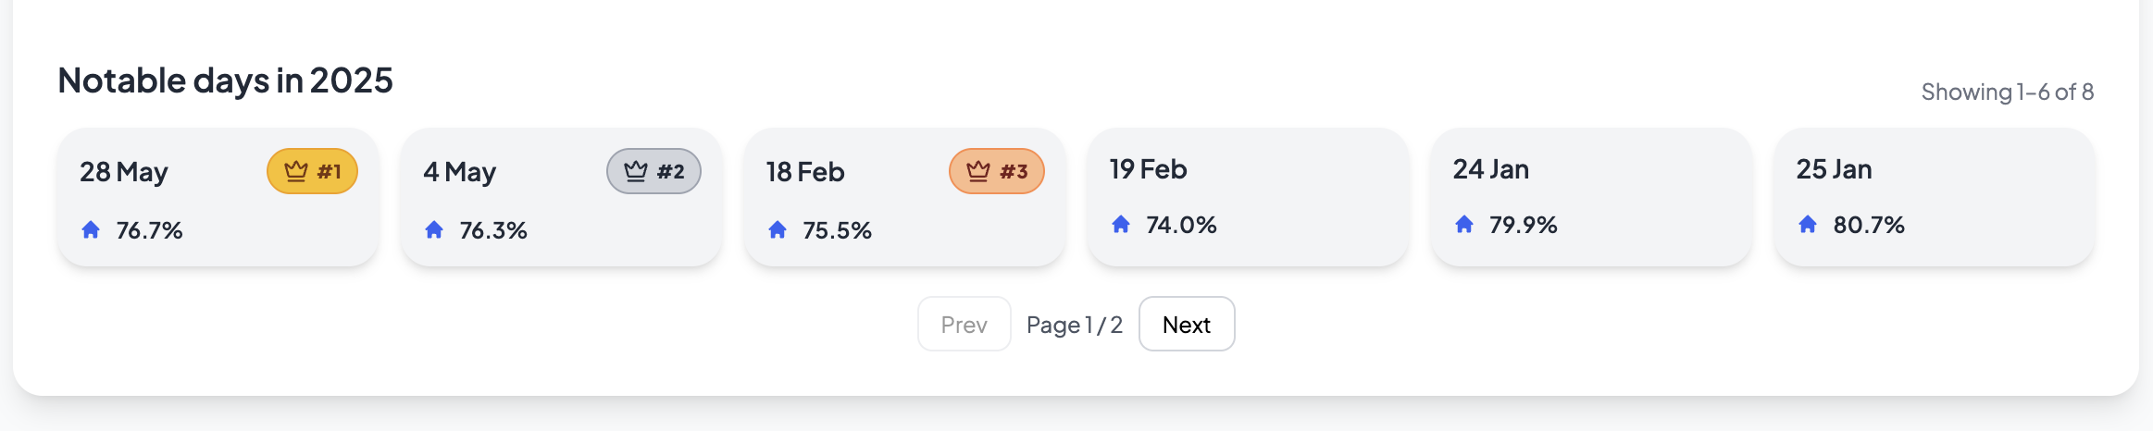Open the 19 Feb notable day card
Viewport: 2153px width, 431px height.
[1247, 199]
